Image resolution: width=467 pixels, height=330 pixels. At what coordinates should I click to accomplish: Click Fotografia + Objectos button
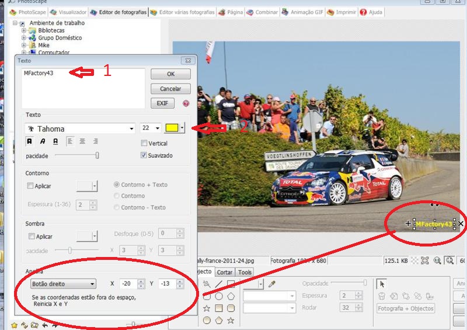406,308
